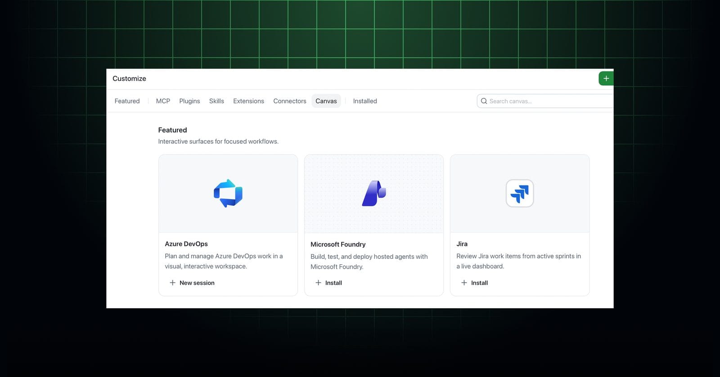Install the Jira canvas
Image resolution: width=720 pixels, height=377 pixels.
(475, 283)
